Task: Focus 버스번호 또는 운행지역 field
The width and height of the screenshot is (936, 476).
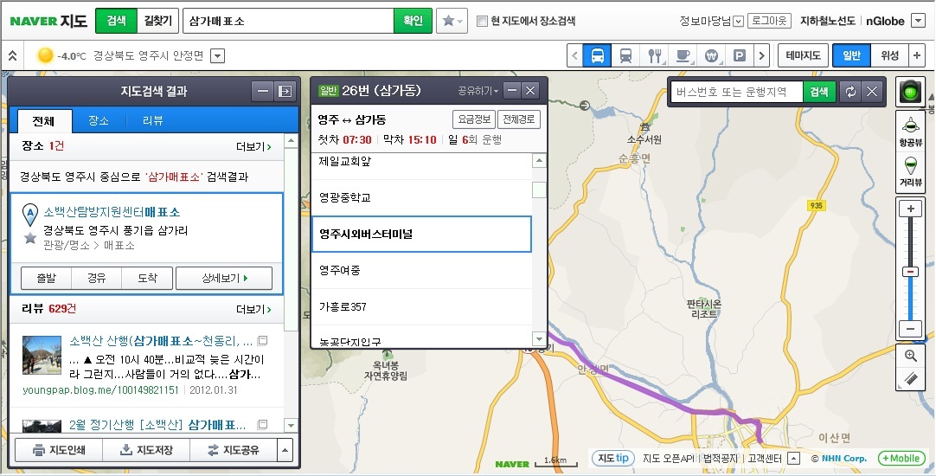Action: point(737,92)
